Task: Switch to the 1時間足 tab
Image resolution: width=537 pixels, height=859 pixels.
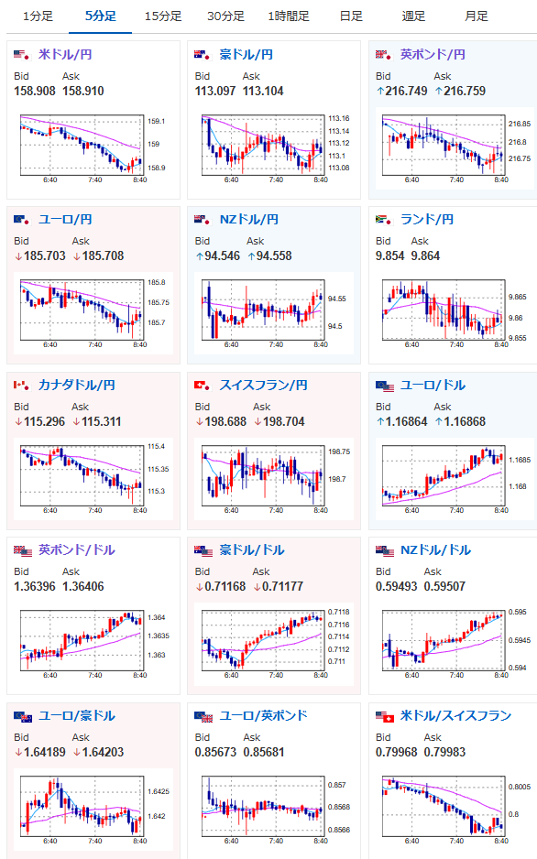Action: coord(289,16)
